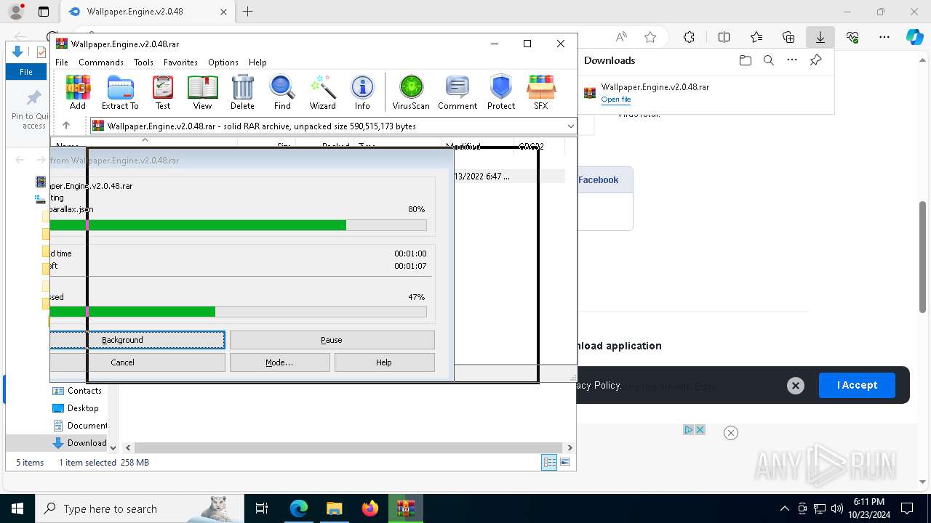
Task: Open the File tab in File Explorer
Action: (x=26, y=72)
